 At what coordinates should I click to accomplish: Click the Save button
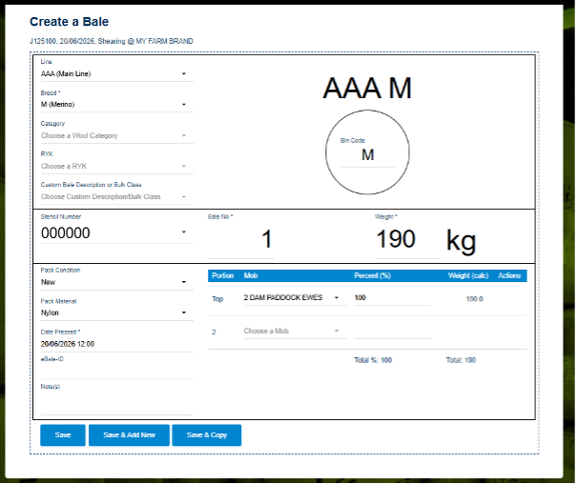coord(63,435)
